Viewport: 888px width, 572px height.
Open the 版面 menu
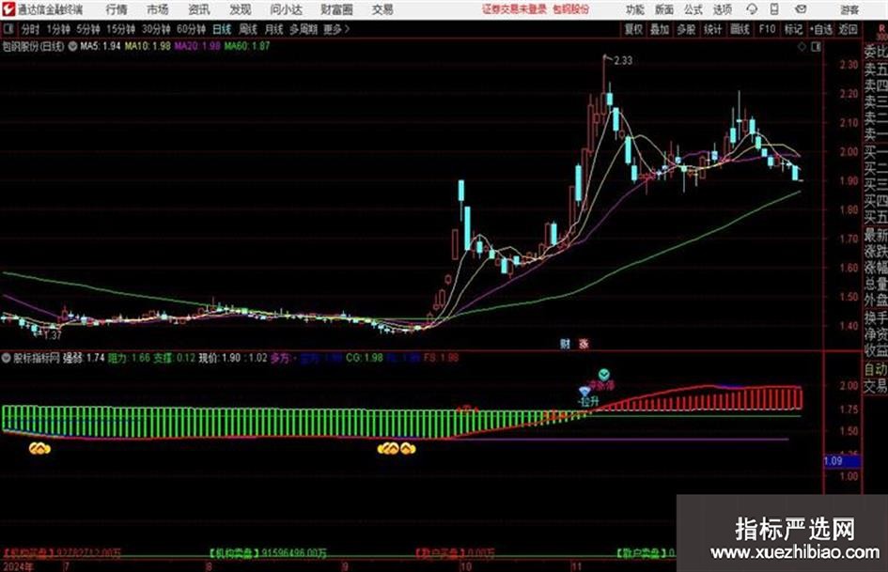tap(664, 9)
